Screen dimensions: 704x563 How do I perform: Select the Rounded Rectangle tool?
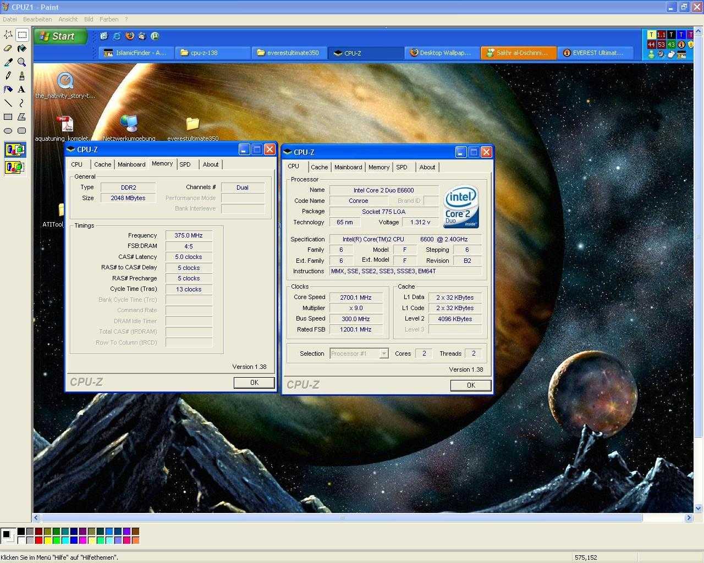(22, 130)
